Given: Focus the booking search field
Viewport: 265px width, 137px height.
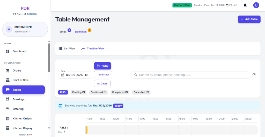Looking at the screenshot, I should 190,75.
